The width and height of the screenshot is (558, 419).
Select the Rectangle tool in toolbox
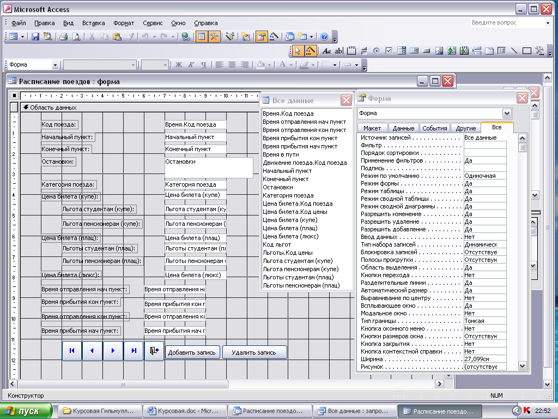tap(526, 51)
